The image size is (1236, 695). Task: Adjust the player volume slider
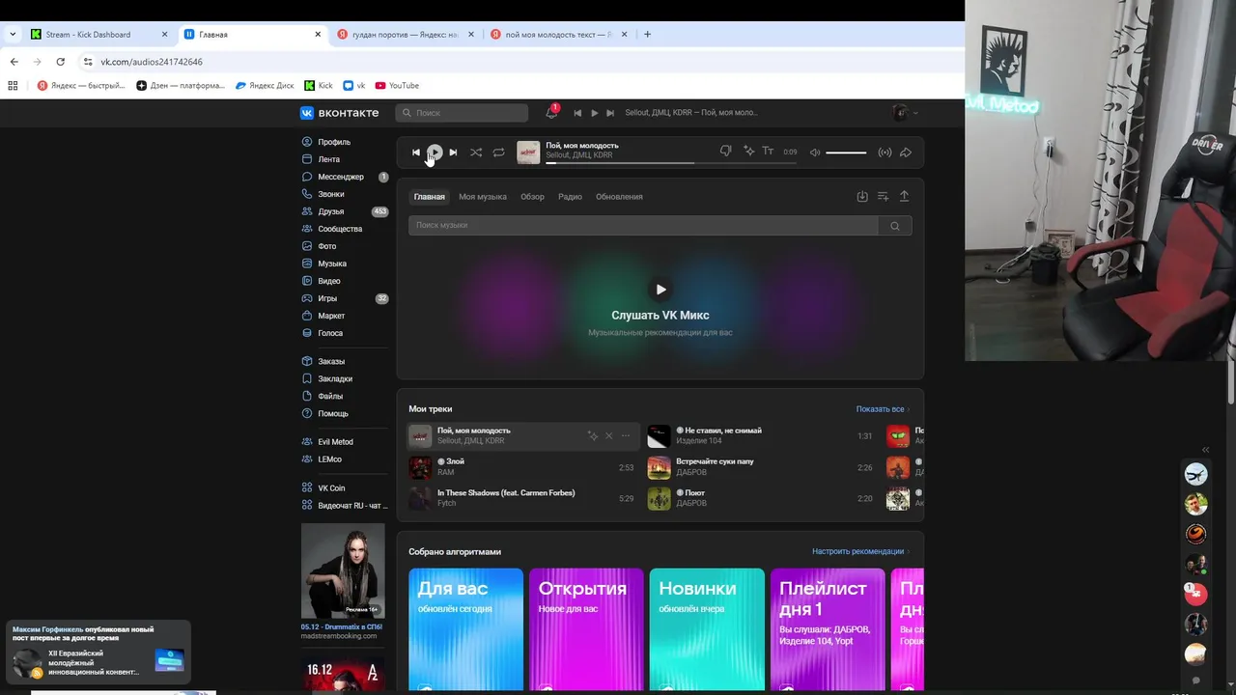[846, 153]
